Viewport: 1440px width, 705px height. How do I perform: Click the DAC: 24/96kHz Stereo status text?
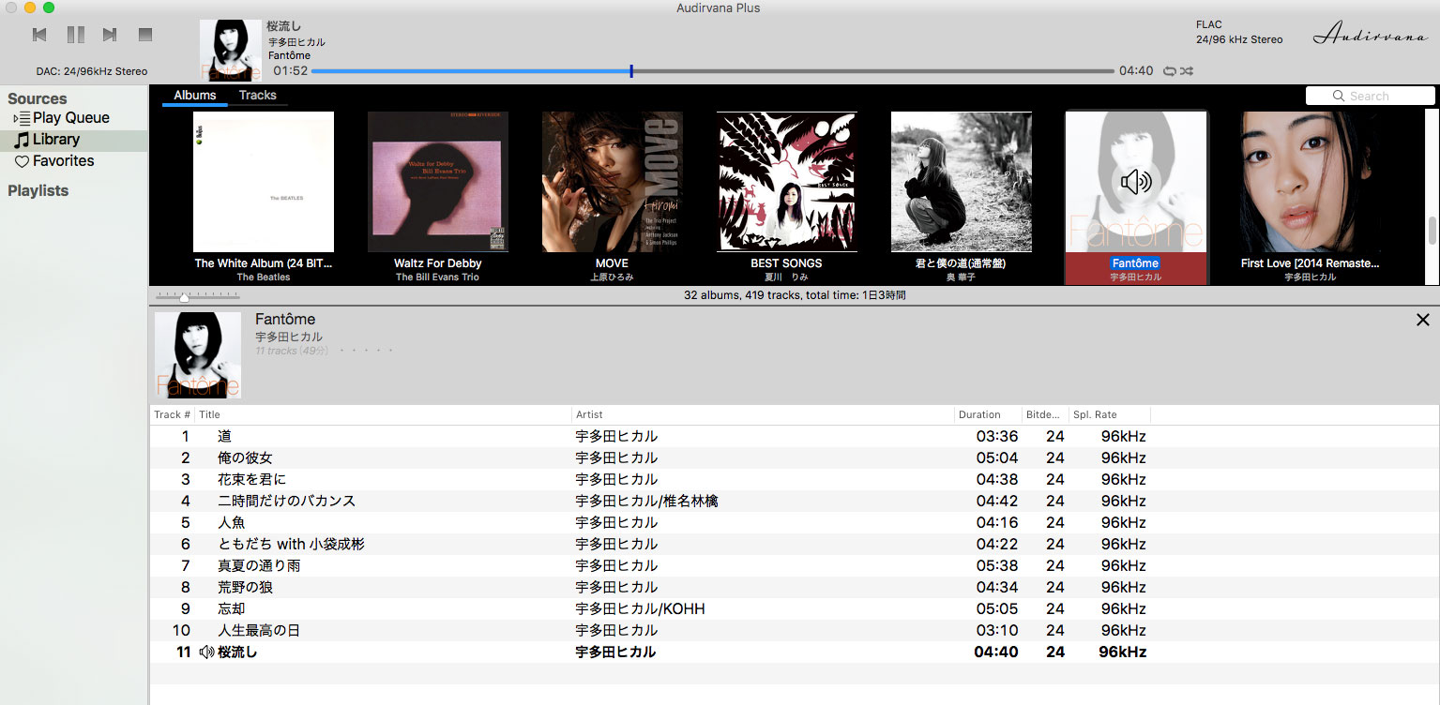click(x=92, y=71)
